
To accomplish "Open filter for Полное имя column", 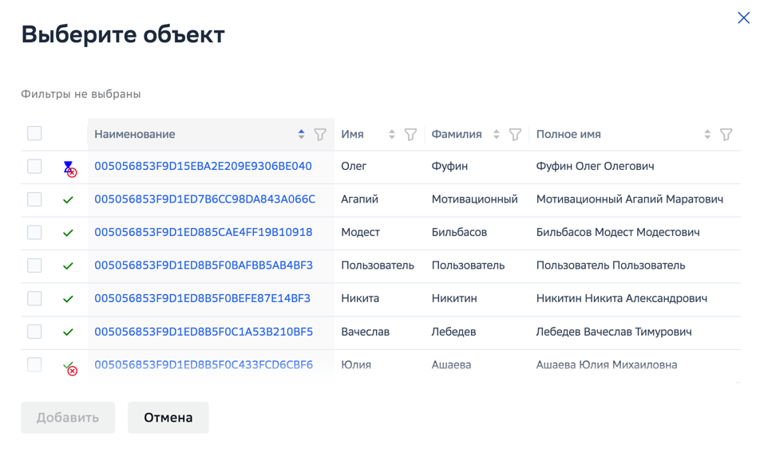I will [x=726, y=135].
